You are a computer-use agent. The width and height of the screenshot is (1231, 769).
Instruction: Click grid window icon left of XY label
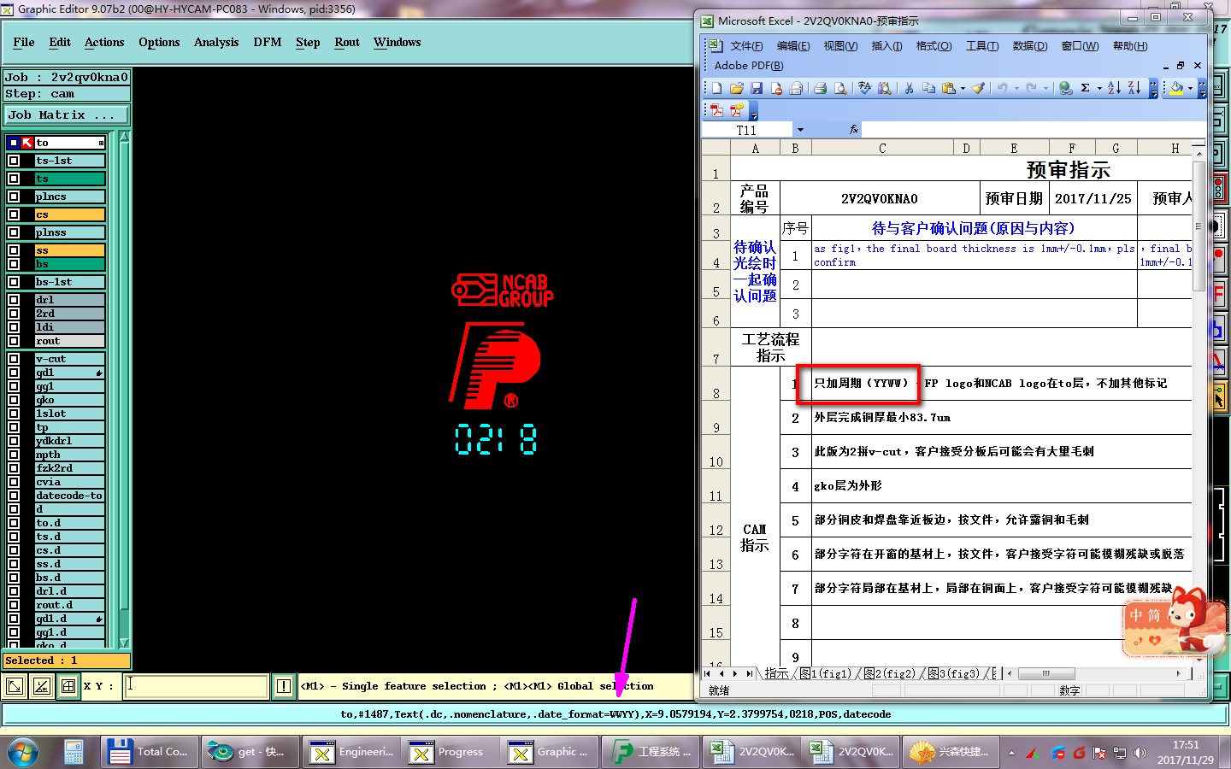click(x=68, y=685)
